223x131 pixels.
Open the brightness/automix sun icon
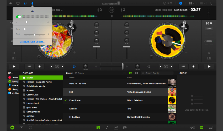coord(30,128)
